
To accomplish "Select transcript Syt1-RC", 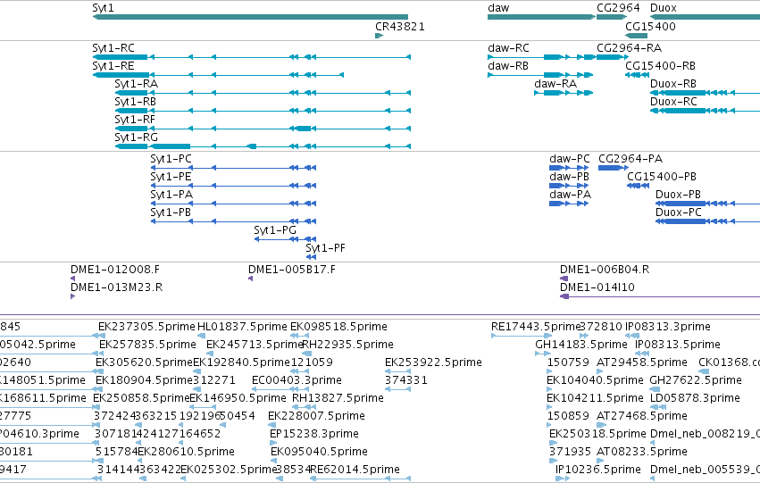I will (x=252, y=57).
